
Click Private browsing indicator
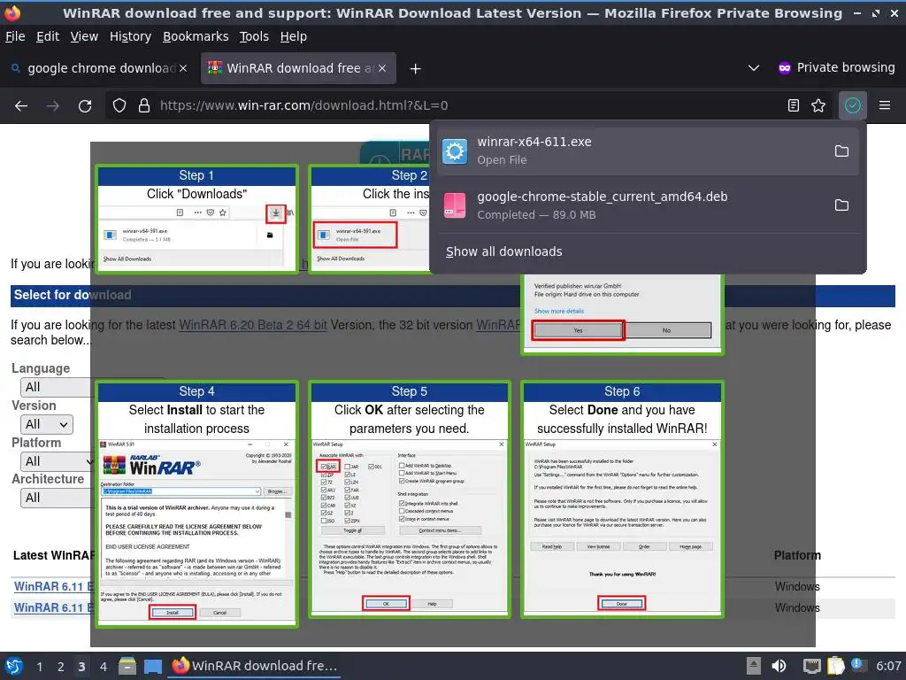pyautogui.click(x=837, y=67)
